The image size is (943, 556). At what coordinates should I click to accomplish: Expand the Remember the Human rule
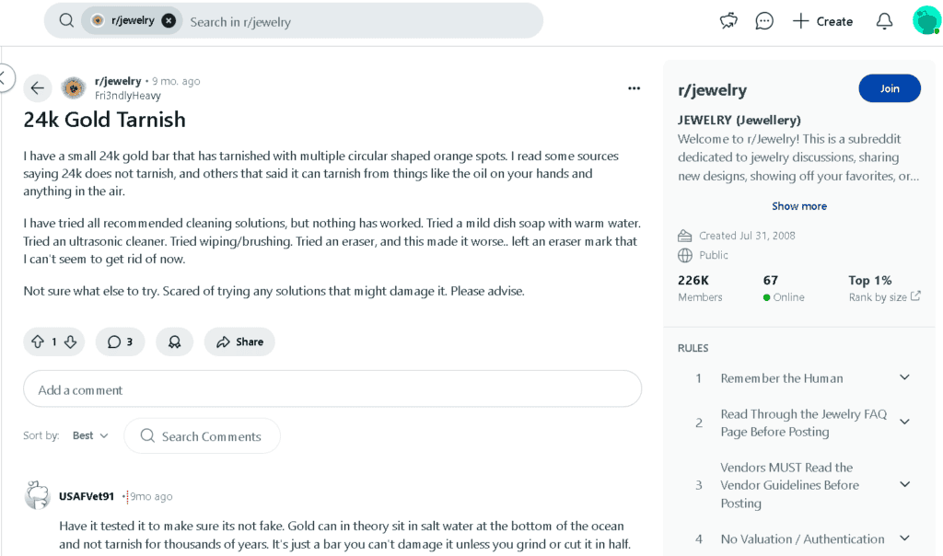point(904,377)
